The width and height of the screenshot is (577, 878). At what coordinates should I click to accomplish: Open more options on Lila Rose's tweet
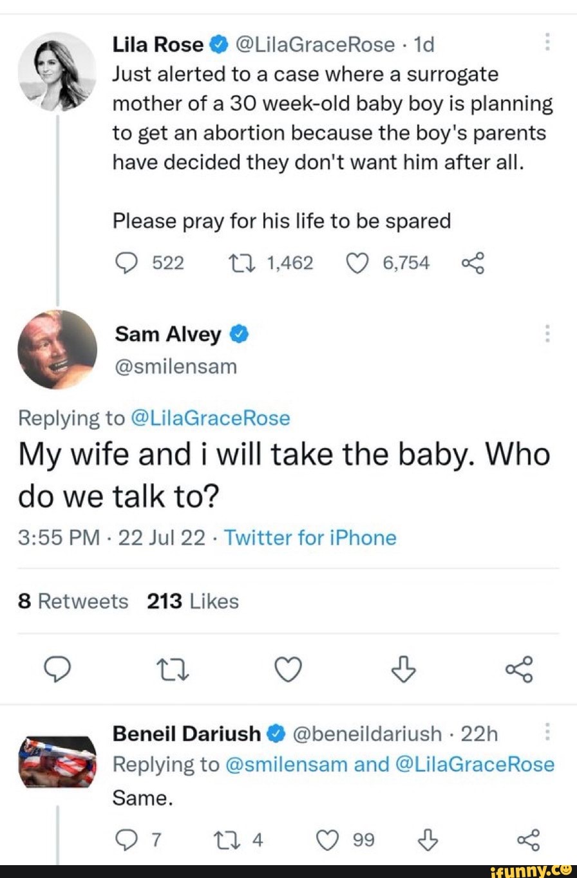[547, 42]
